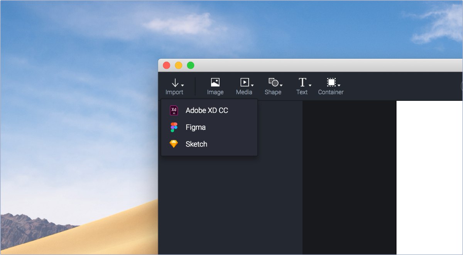Click the Sketch diamond icon
This screenshot has height=255, width=463.
(x=174, y=144)
